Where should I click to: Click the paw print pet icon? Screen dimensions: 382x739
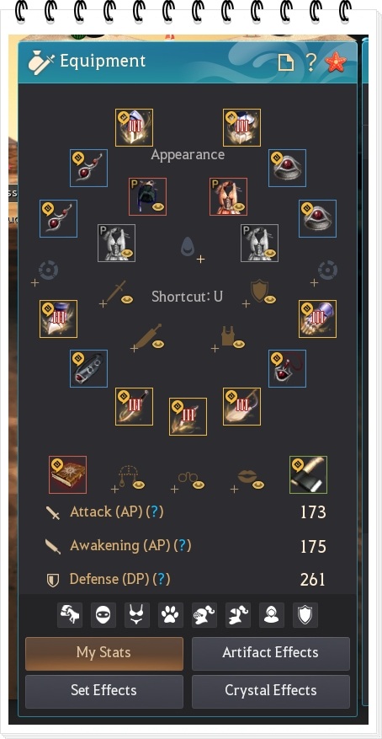tap(170, 615)
